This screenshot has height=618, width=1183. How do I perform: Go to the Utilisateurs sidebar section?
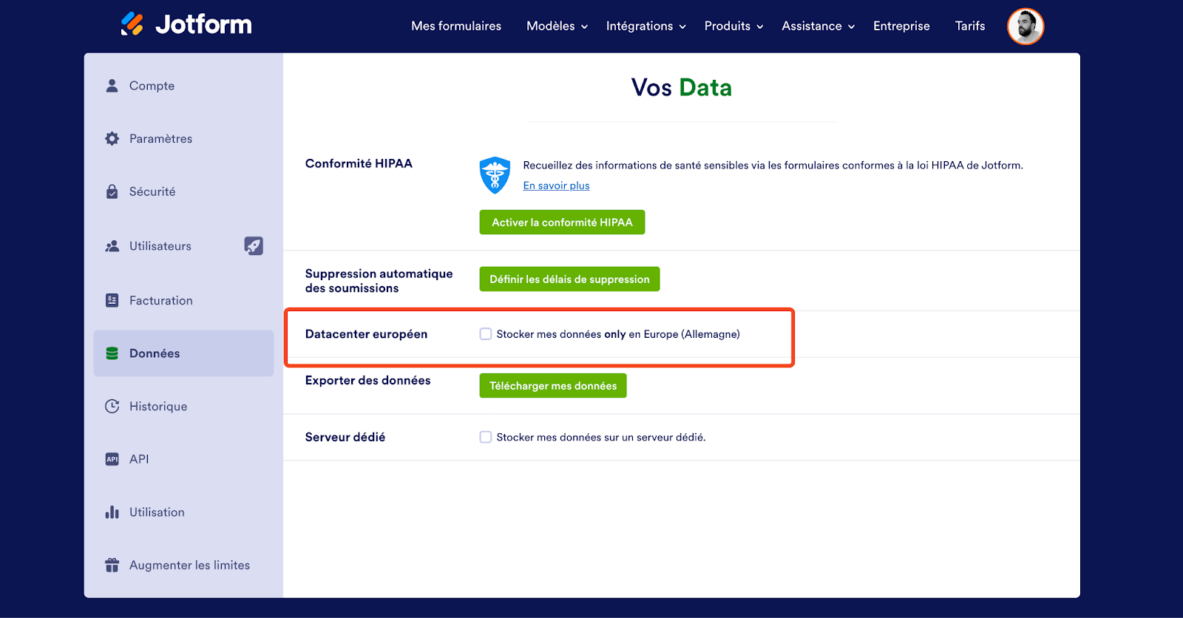(183, 246)
